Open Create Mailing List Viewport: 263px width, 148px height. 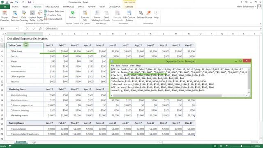pyautogui.click(x=97, y=16)
